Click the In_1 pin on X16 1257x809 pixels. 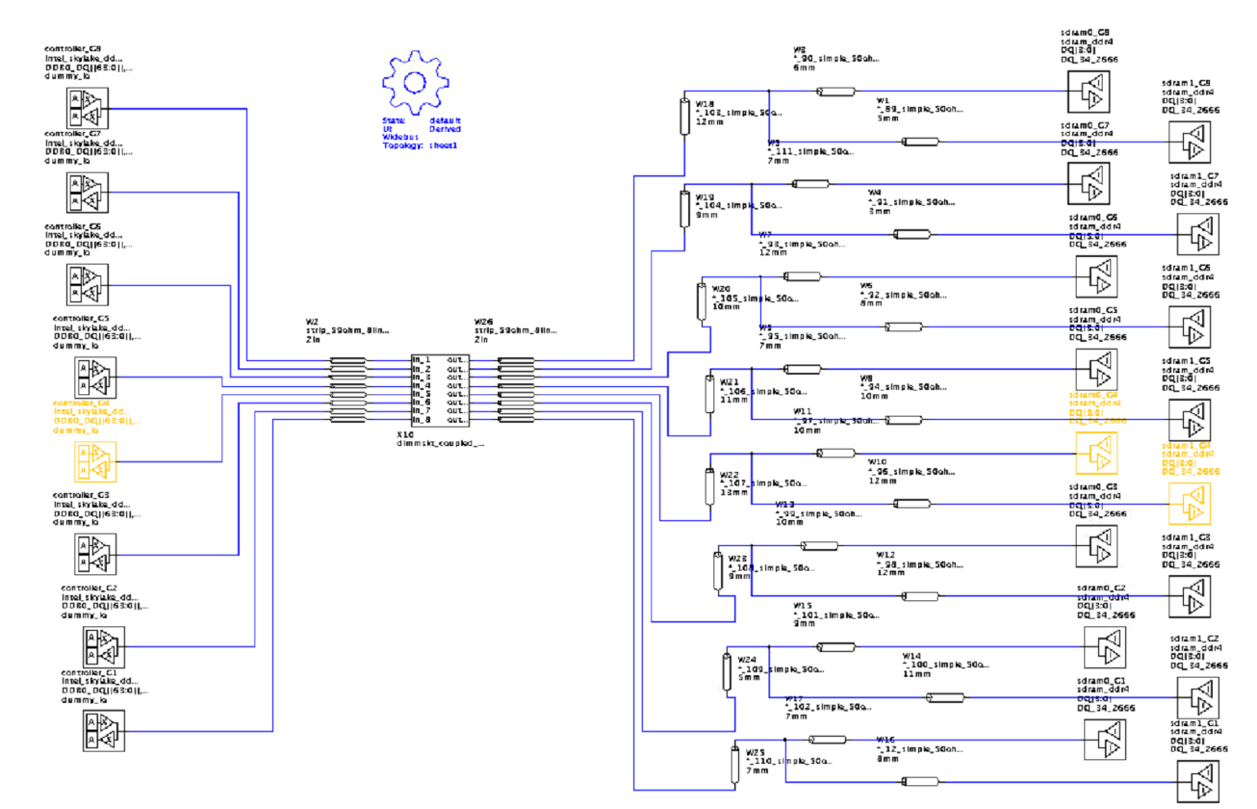point(422,360)
